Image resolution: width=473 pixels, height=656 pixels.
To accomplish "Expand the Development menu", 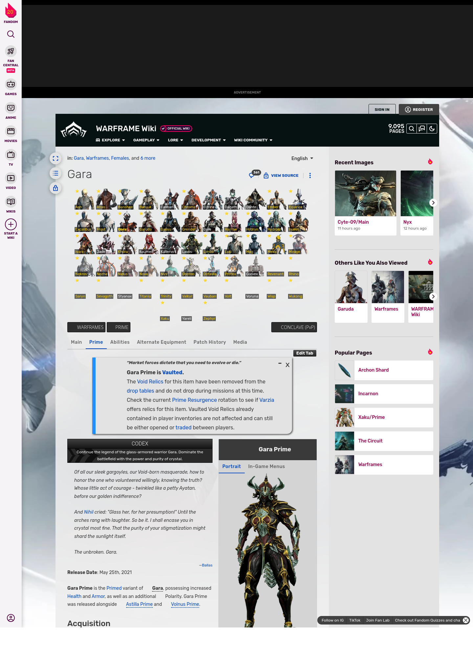I will click(209, 140).
